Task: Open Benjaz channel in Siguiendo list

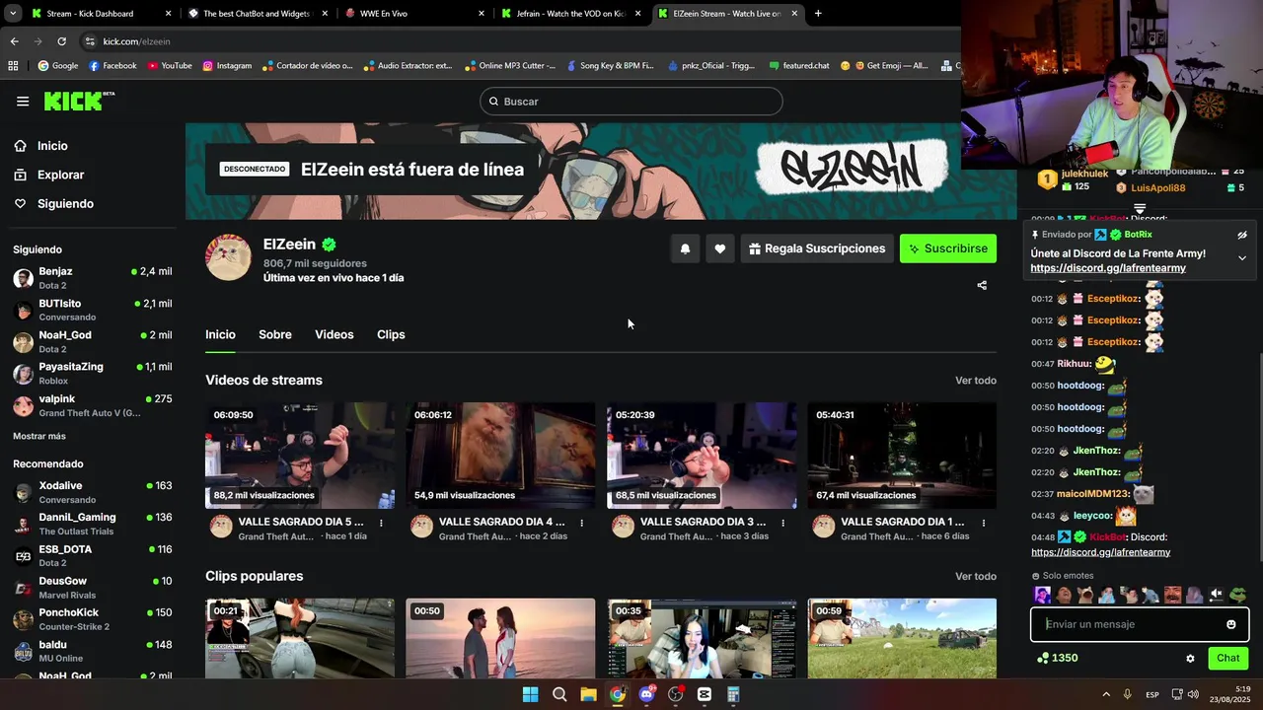Action: coord(92,278)
